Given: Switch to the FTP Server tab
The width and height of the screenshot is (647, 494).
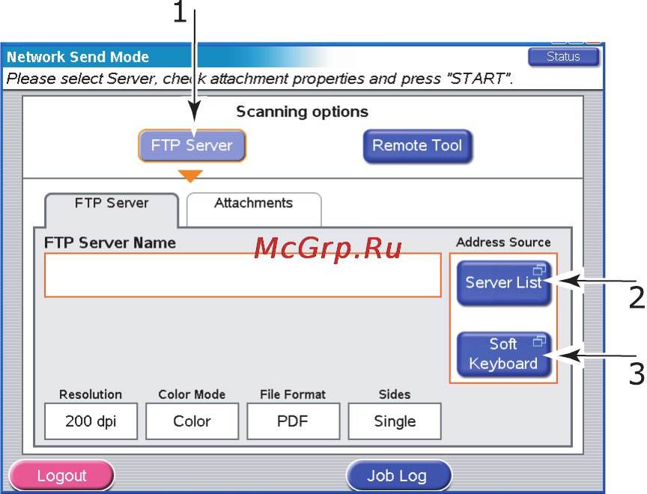Looking at the screenshot, I should click(x=112, y=210).
